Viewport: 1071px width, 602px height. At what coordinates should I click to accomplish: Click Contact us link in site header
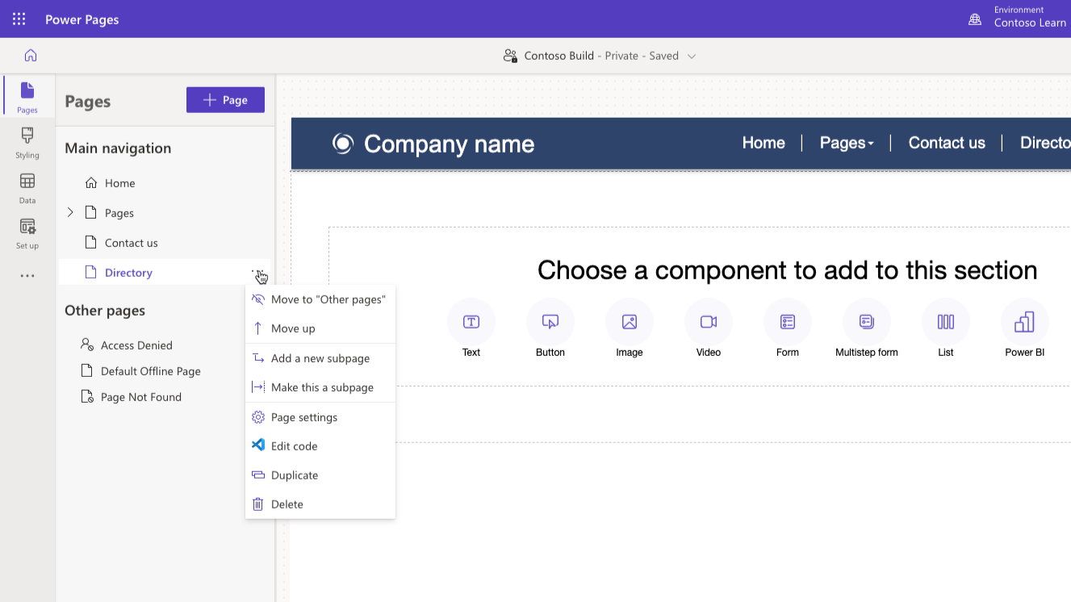point(947,143)
